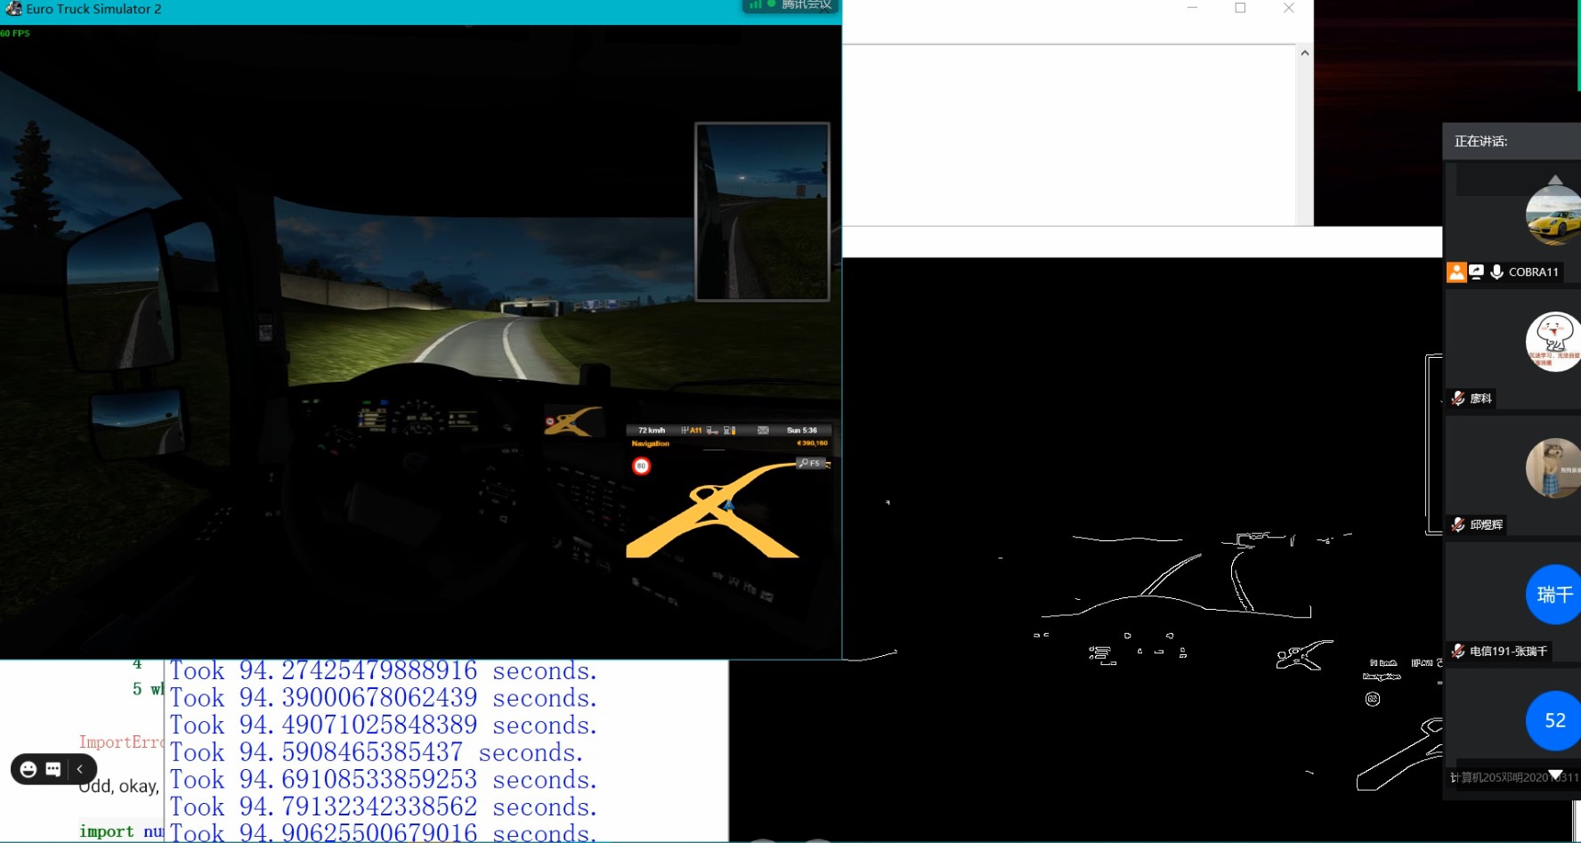Click the €390,160 balance value
This screenshot has width=1581, height=843.
coord(812,442)
